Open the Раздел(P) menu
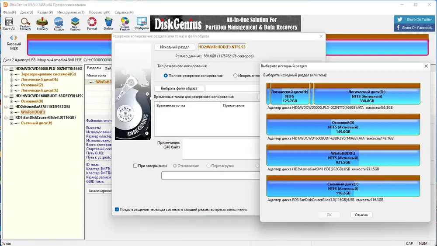Viewport: 437px width, 246px height. coord(45,12)
